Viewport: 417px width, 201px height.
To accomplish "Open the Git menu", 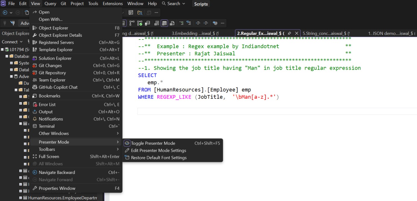I will coord(63,4).
